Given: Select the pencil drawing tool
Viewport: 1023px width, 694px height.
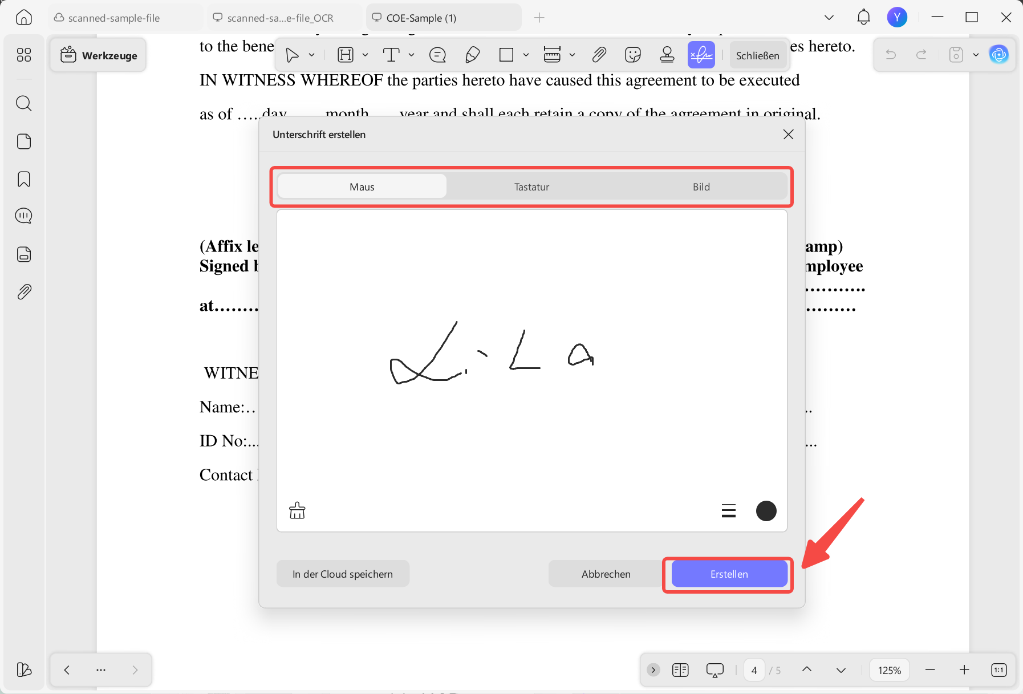Looking at the screenshot, I should (x=472, y=55).
